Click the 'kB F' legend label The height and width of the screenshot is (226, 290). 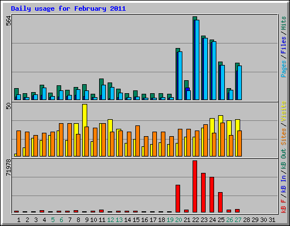point(283,206)
